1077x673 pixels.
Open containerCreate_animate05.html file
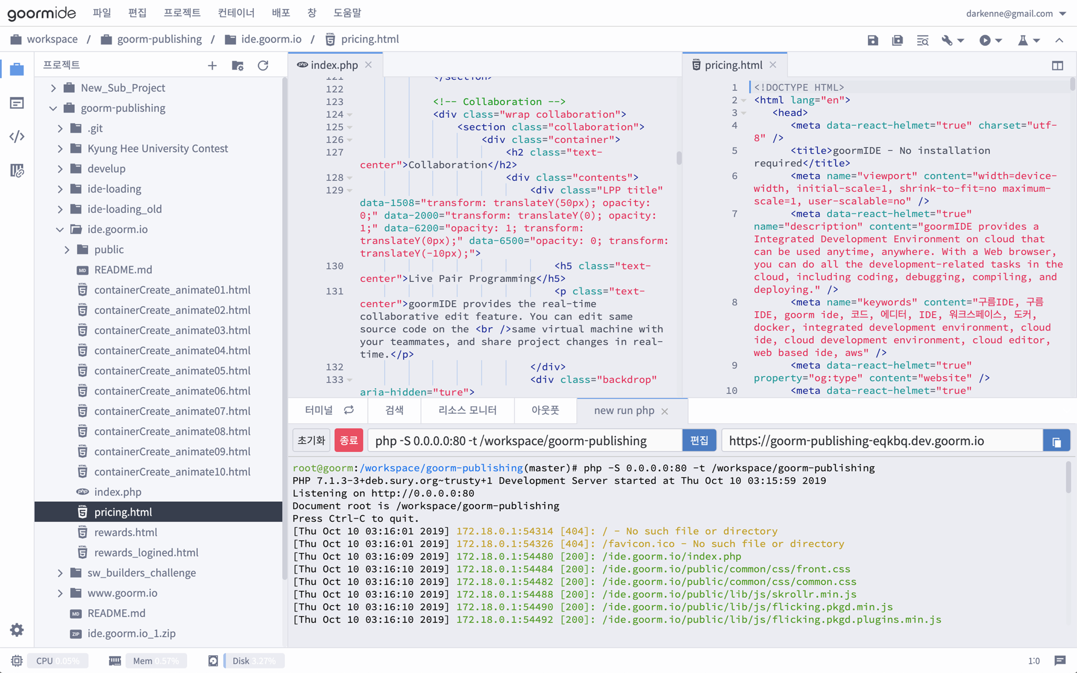pyautogui.click(x=172, y=371)
